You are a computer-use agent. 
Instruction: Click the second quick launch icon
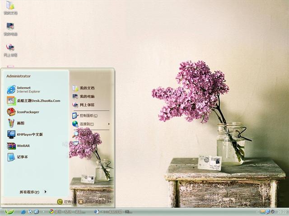[x=30, y=212]
